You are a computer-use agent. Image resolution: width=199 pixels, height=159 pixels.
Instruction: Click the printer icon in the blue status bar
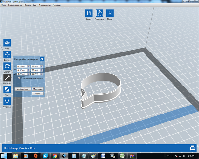coord(193,148)
